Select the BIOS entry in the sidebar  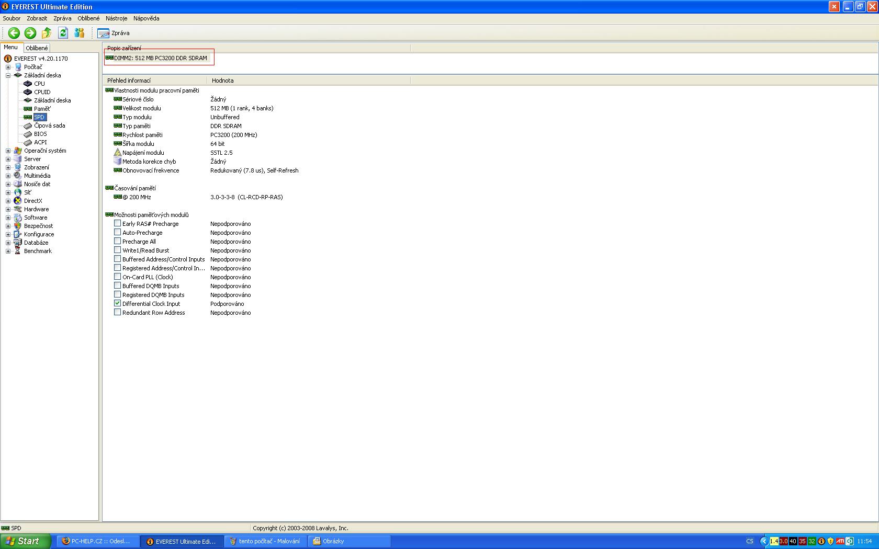pyautogui.click(x=40, y=134)
